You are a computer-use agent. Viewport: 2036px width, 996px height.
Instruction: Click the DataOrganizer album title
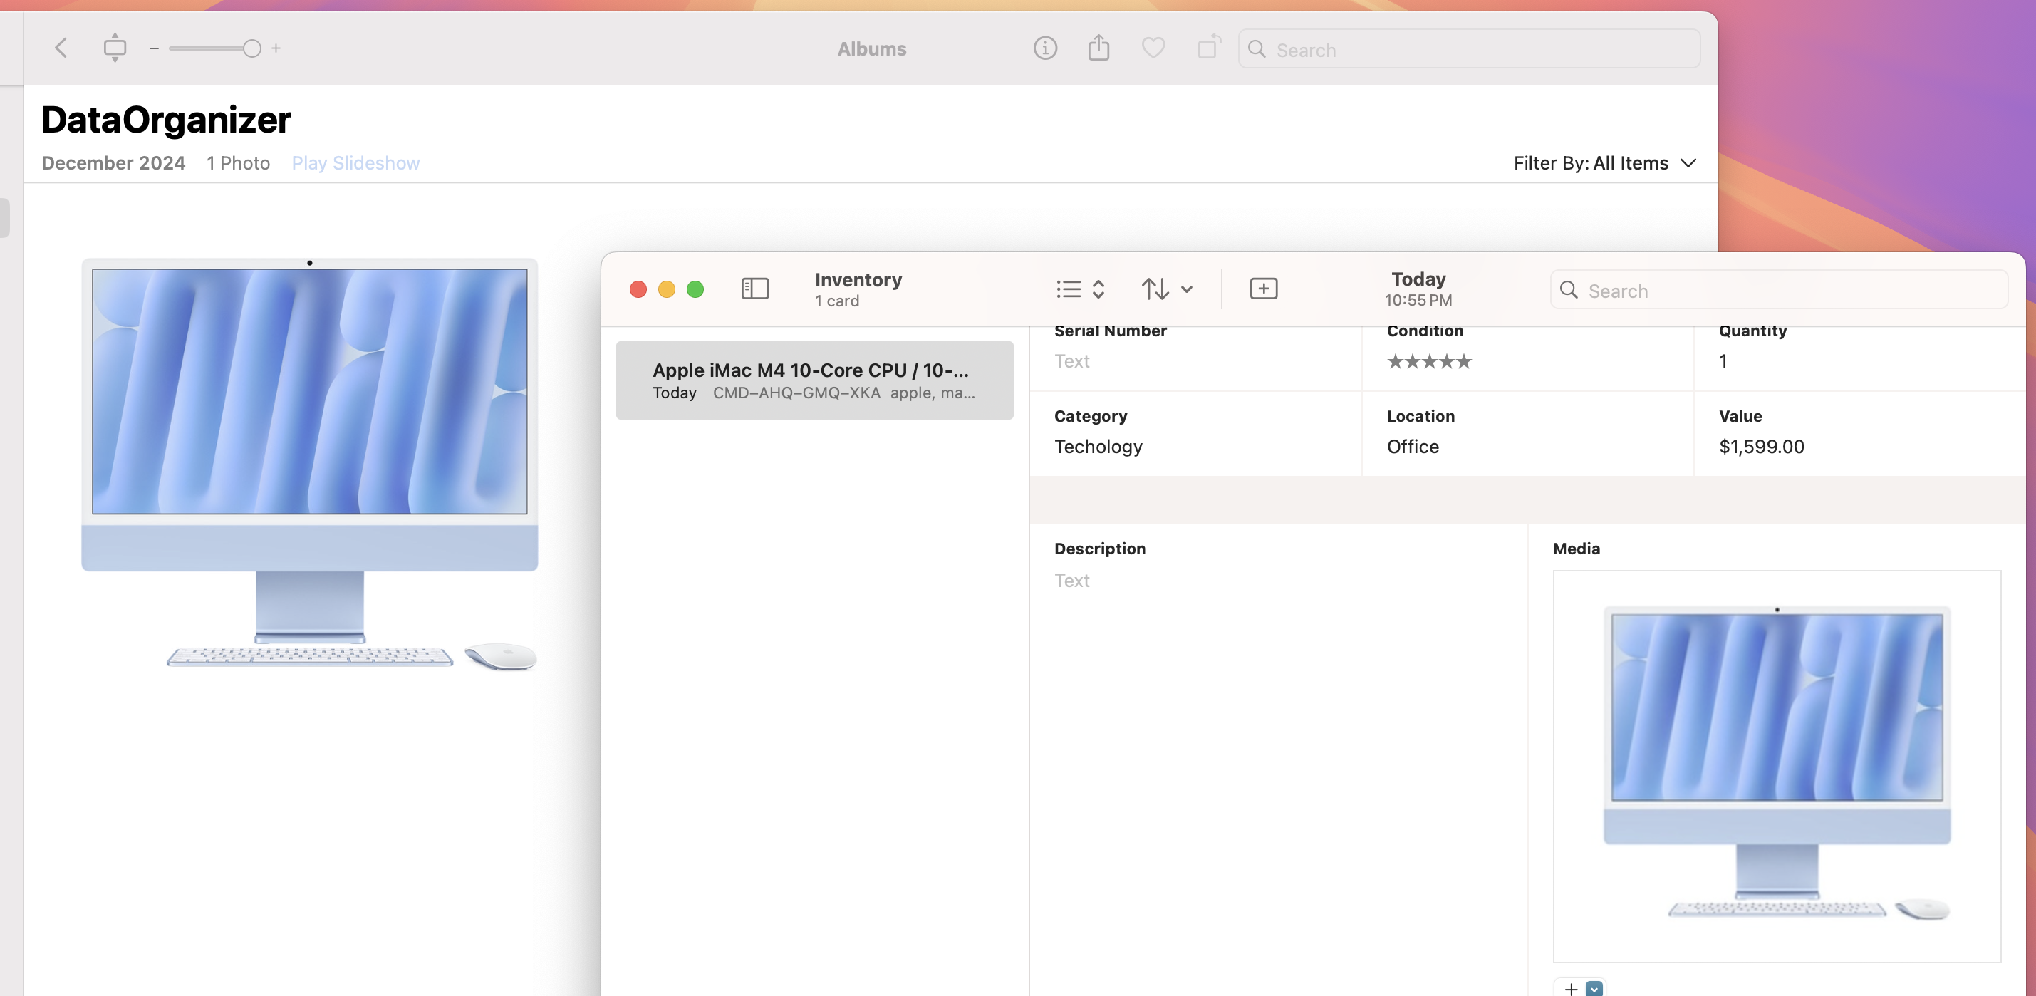tap(166, 120)
